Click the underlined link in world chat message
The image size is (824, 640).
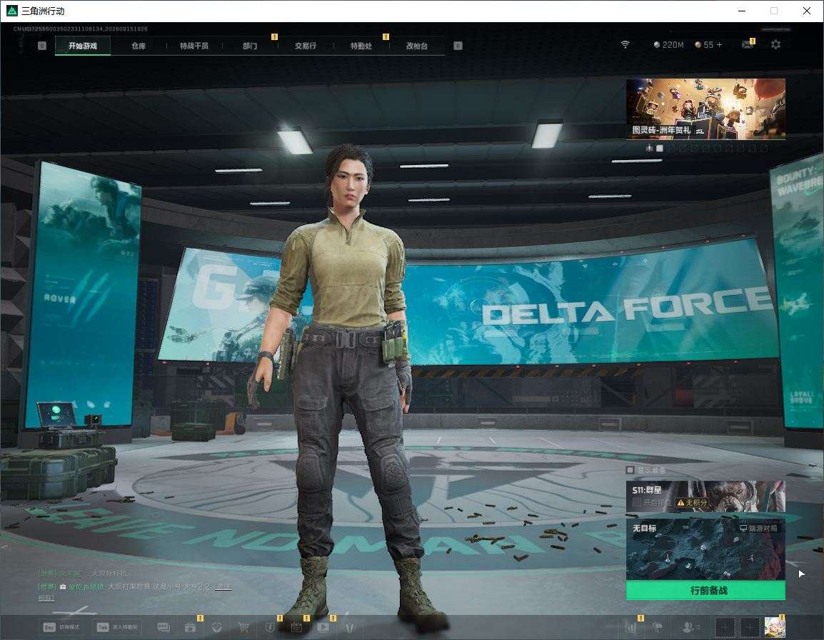(x=224, y=586)
